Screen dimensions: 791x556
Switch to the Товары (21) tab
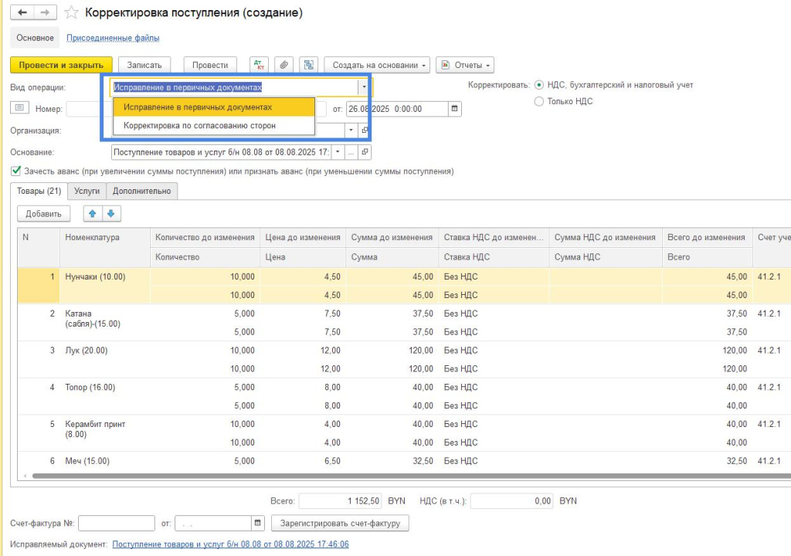pyautogui.click(x=39, y=191)
